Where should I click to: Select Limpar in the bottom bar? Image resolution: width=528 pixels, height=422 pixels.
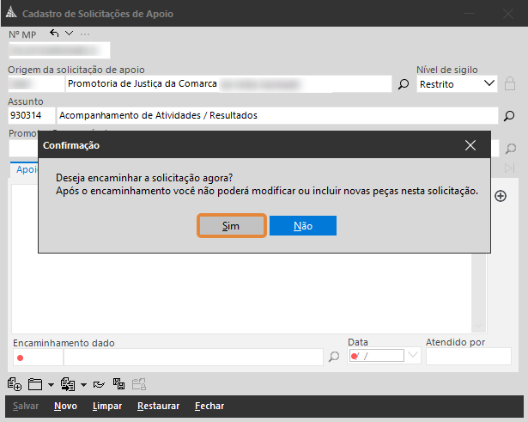(x=106, y=407)
